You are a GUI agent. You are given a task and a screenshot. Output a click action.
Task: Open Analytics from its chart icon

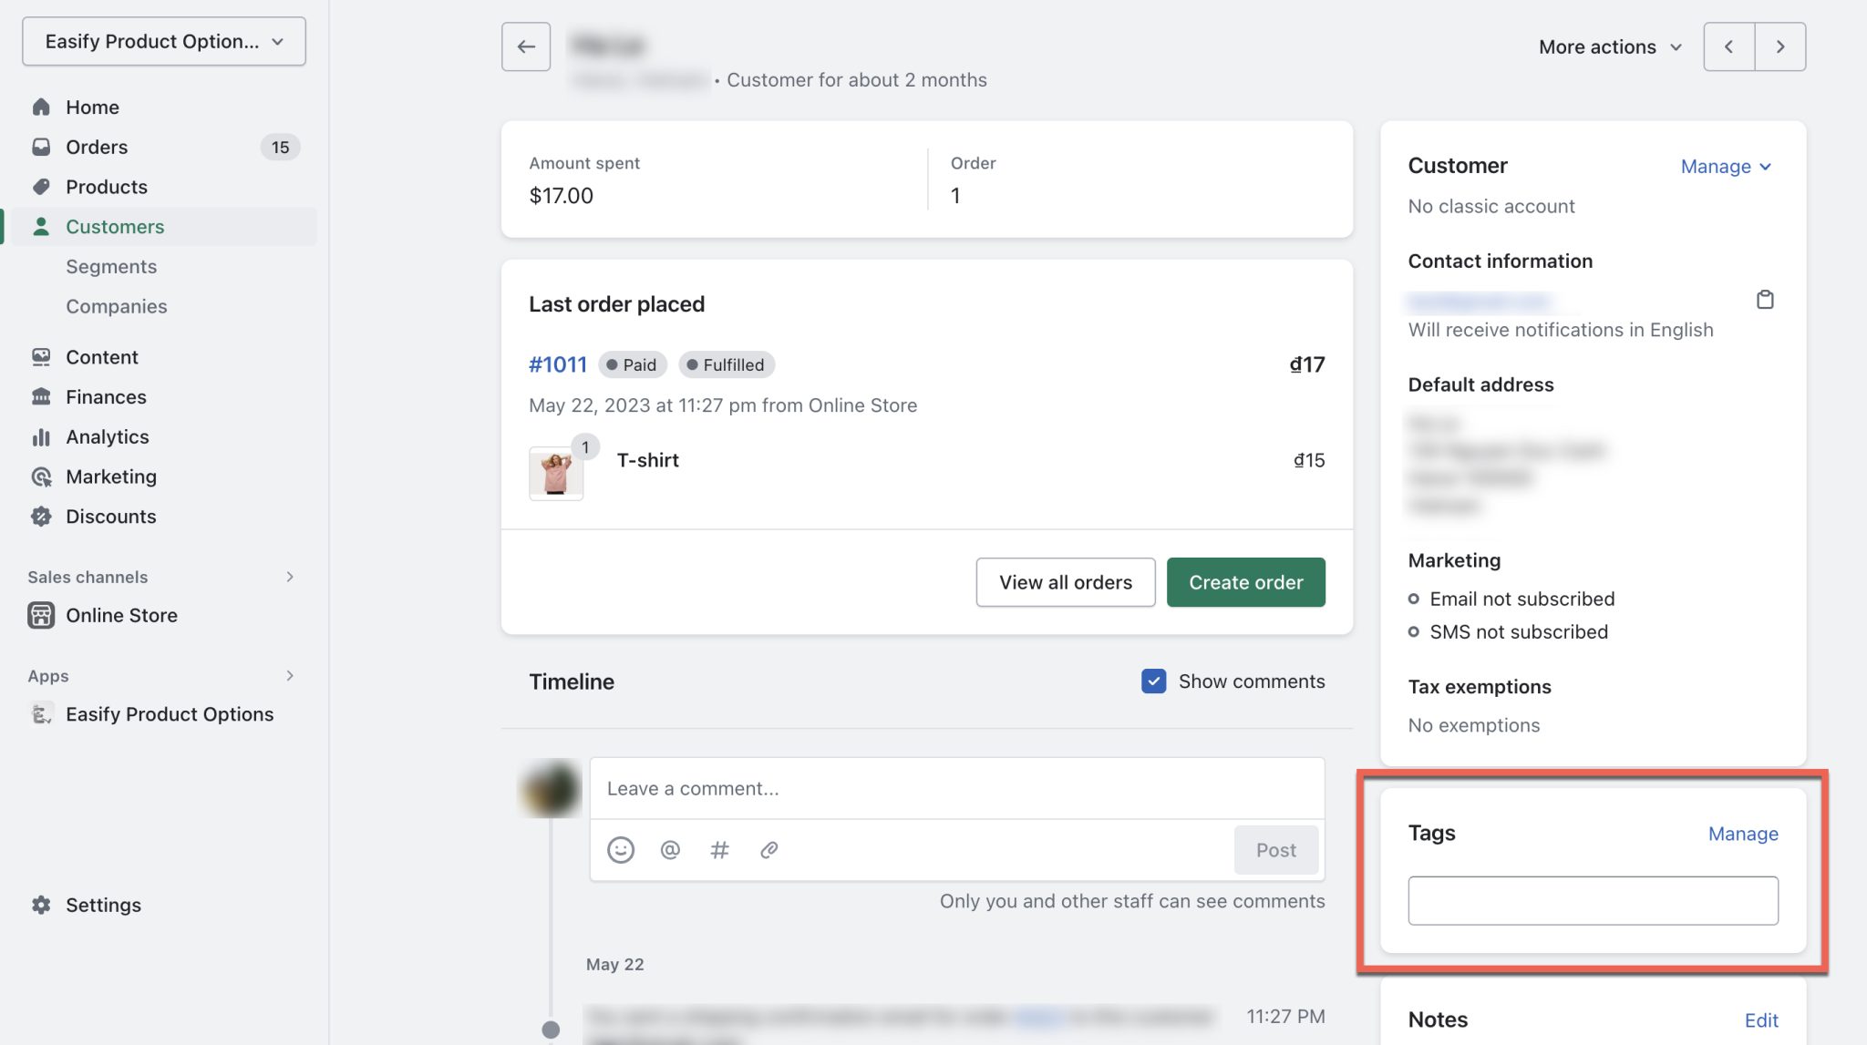41,436
